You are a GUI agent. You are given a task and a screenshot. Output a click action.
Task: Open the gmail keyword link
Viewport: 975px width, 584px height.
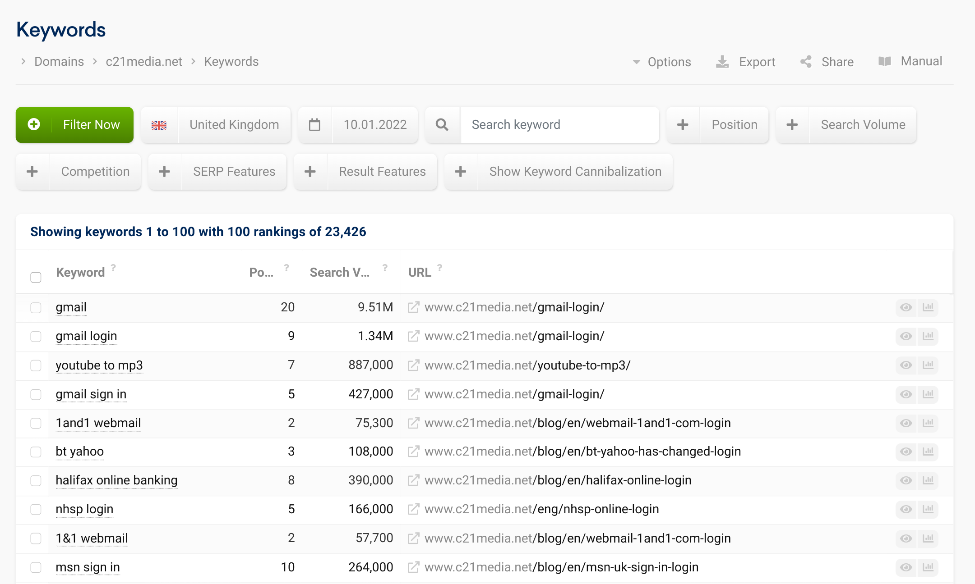(x=71, y=307)
